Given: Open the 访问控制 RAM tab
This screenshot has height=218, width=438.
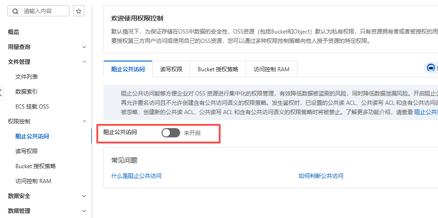Looking at the screenshot, I should point(271,69).
